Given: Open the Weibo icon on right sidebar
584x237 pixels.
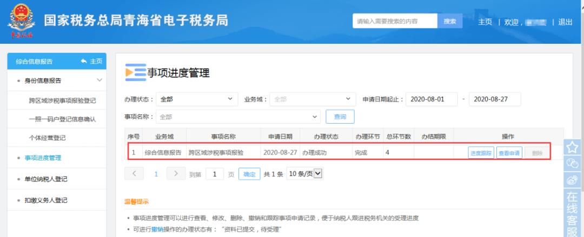Looking at the screenshot, I should click(572, 180).
